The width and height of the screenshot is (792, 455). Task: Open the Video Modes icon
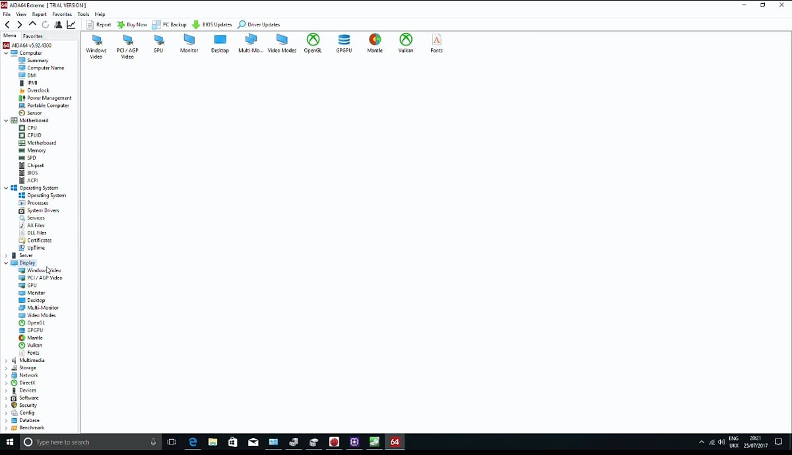click(x=282, y=44)
